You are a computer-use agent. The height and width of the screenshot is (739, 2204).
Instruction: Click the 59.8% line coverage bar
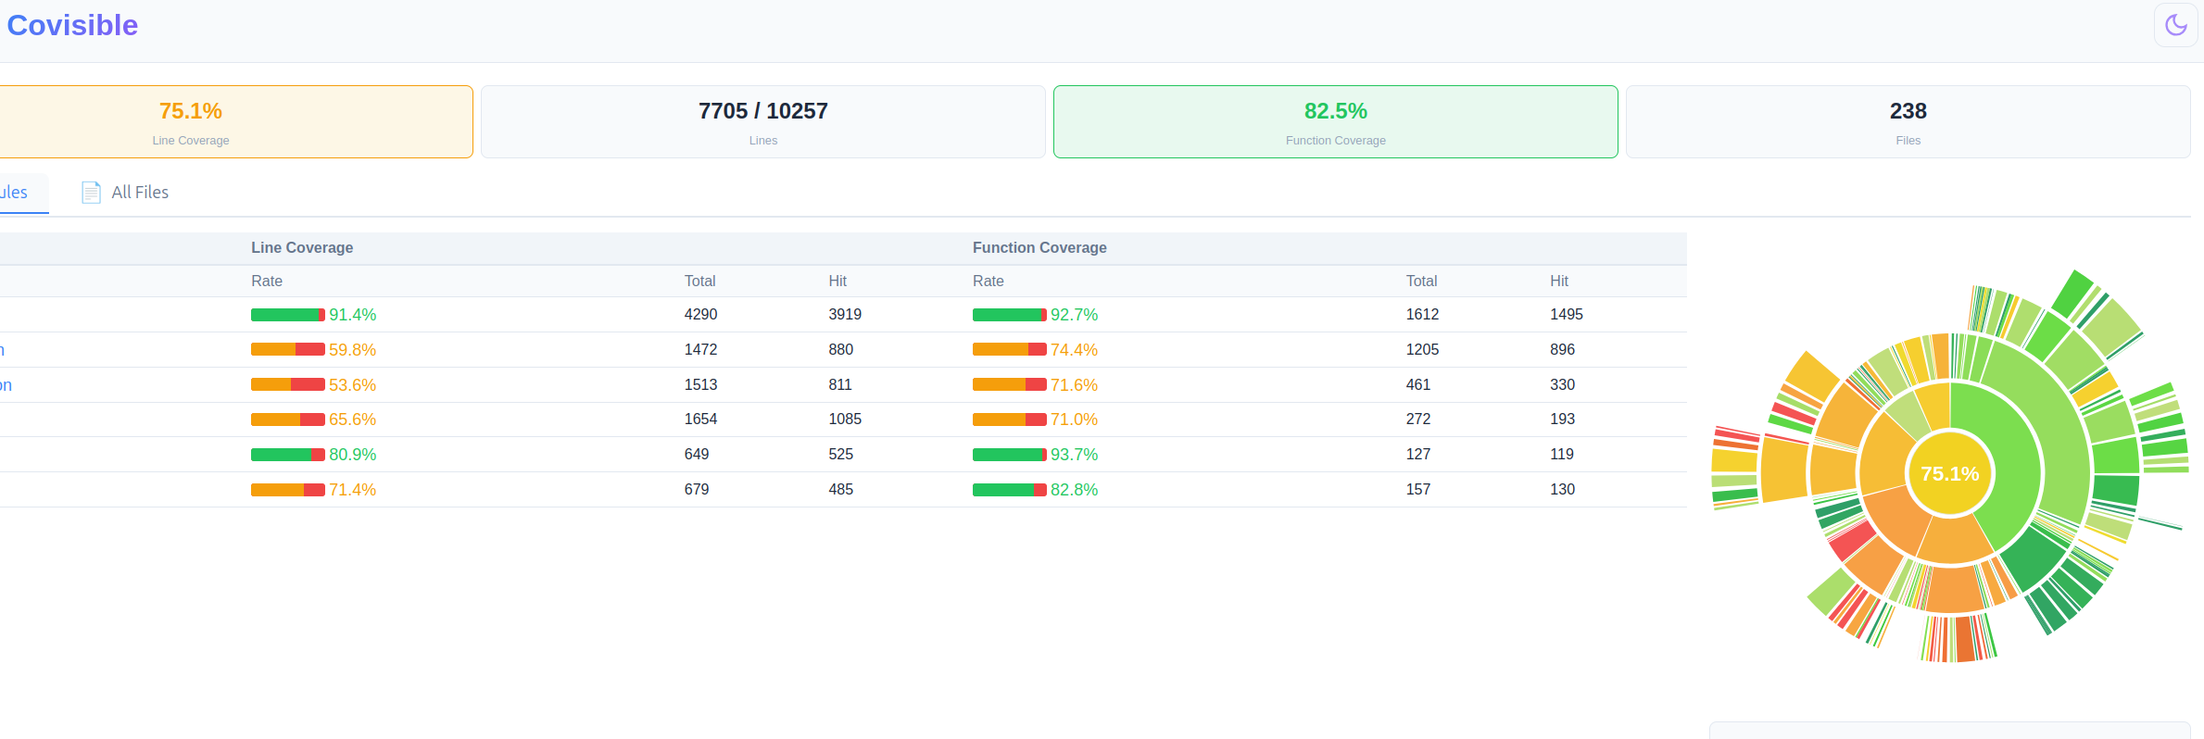(x=288, y=350)
